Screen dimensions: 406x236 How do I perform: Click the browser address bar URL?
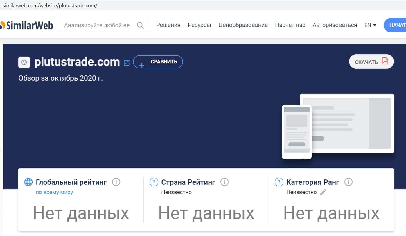[x=50, y=6]
